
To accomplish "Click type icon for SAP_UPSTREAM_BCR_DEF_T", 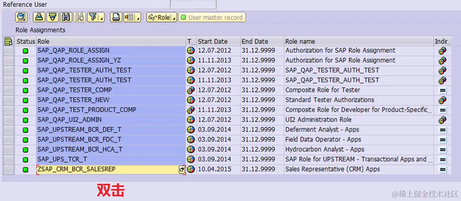I will pos(191,130).
